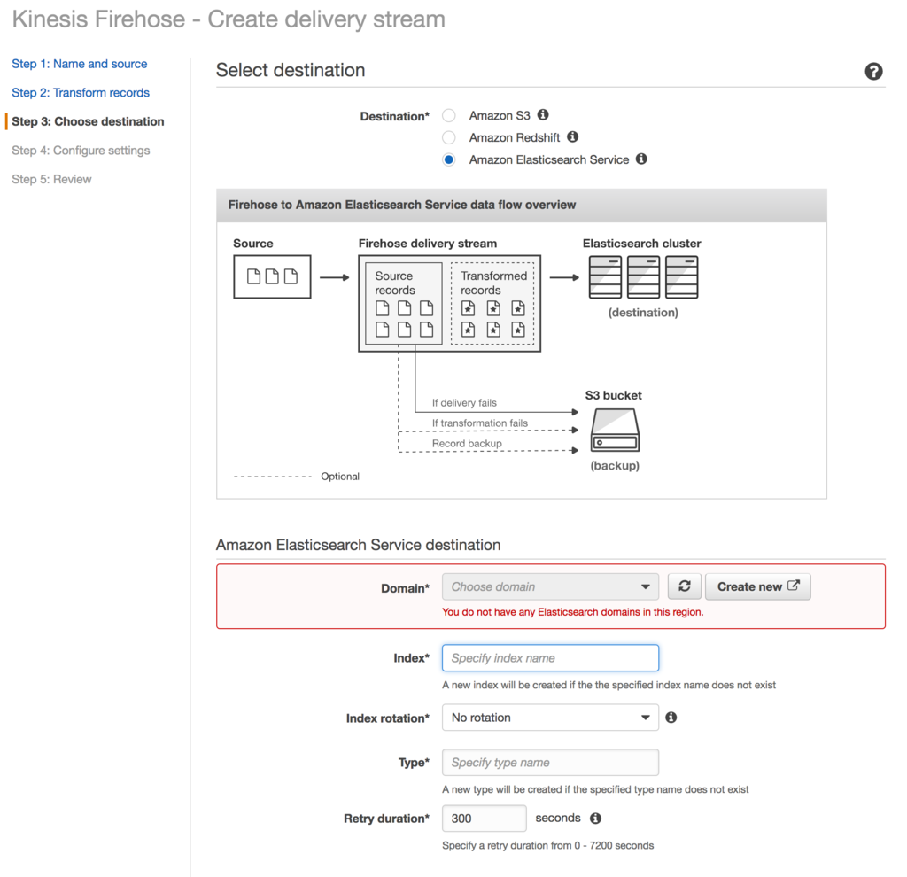907x877 pixels.
Task: Show info icon next to Amazon S3
Action: (543, 114)
